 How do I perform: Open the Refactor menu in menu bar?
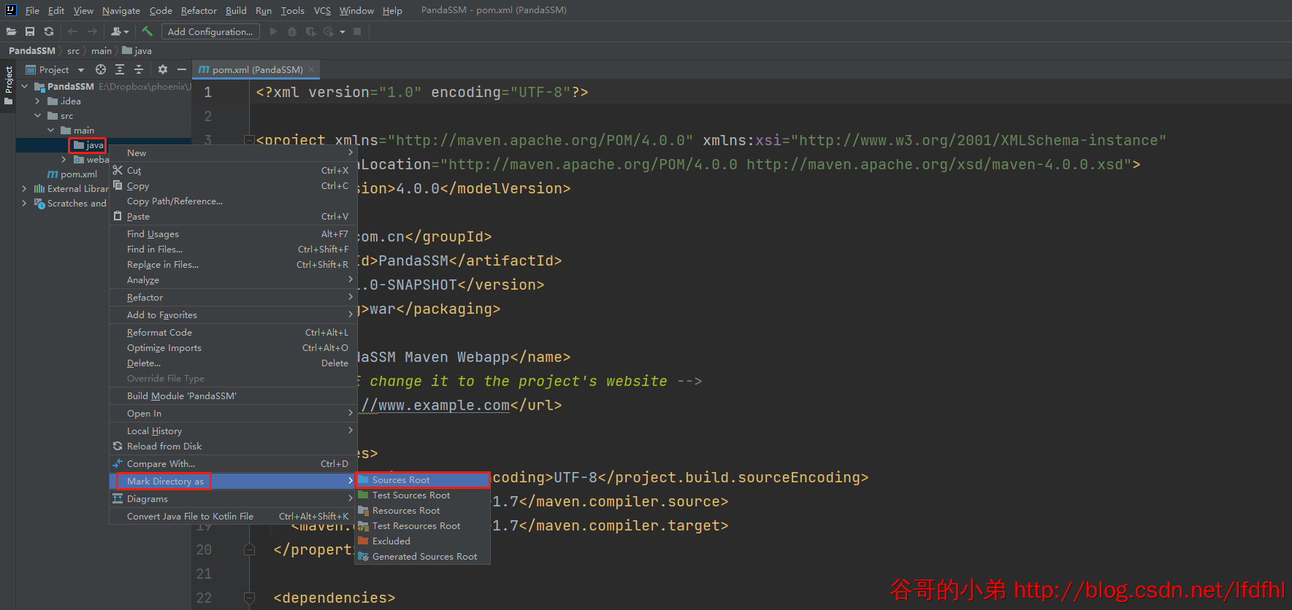[199, 10]
